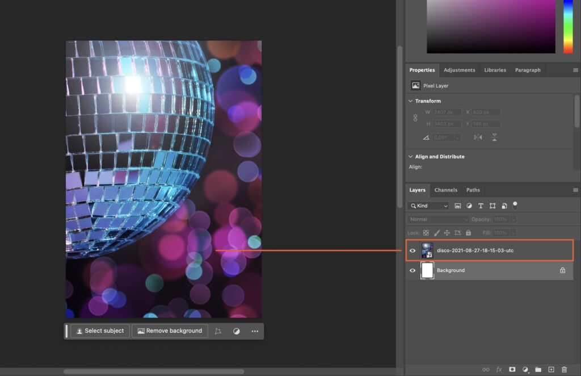Collapse the Transform section
Viewport: 581px width, 376px height.
[410, 101]
